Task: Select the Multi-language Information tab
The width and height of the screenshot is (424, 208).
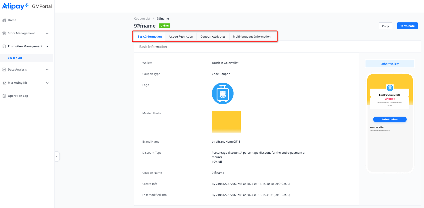Action: pos(252,37)
